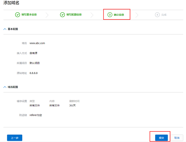
Task: Click the 域名 field label
Action: pos(24,43)
